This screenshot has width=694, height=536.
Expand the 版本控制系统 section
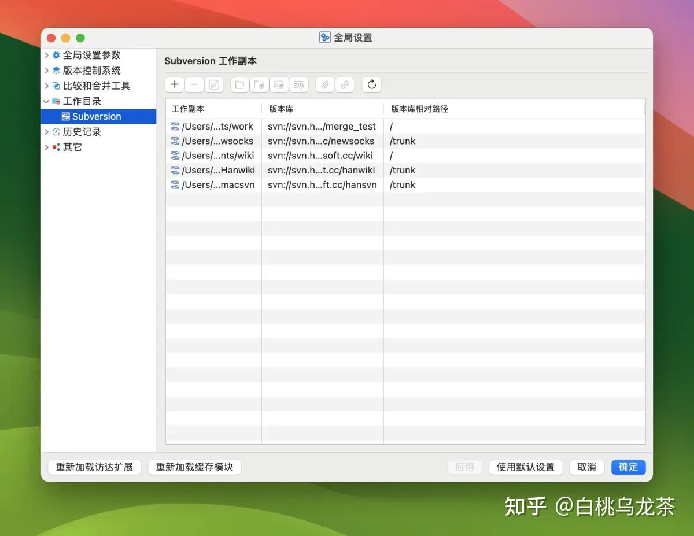pyautogui.click(x=47, y=70)
